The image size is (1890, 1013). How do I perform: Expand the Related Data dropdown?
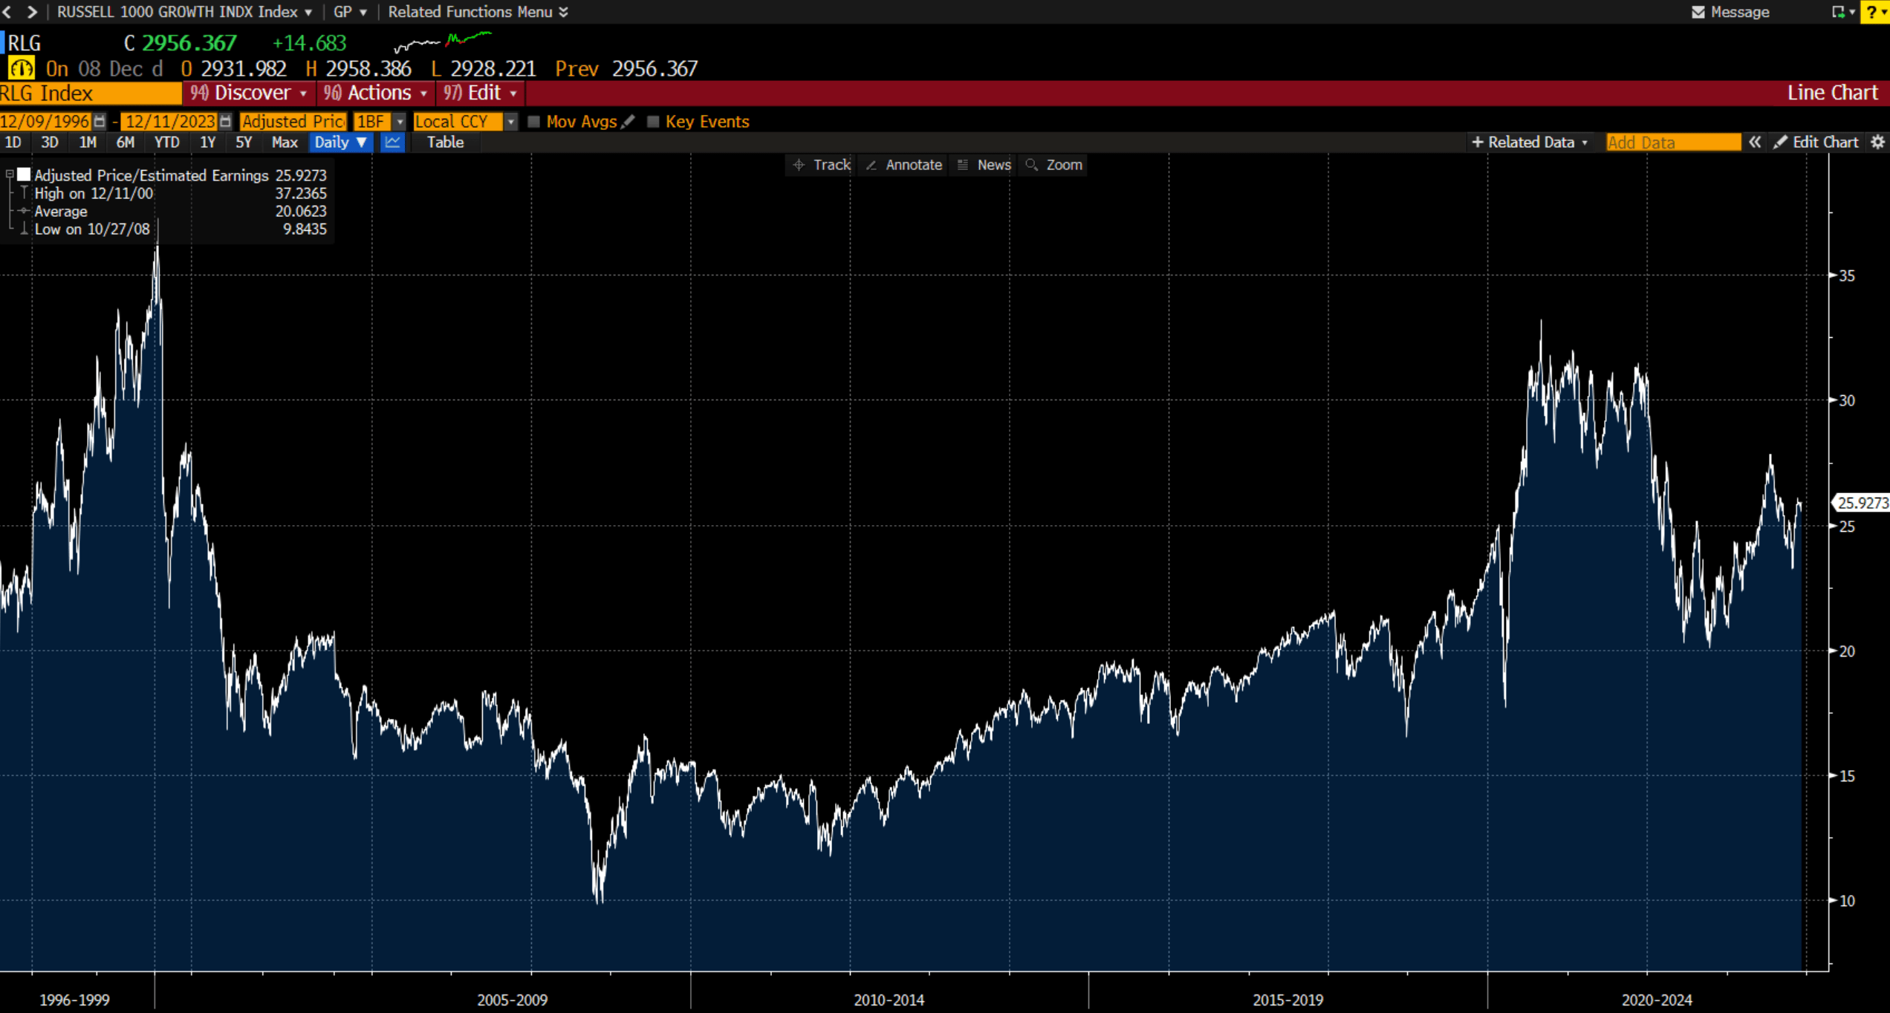(1530, 143)
